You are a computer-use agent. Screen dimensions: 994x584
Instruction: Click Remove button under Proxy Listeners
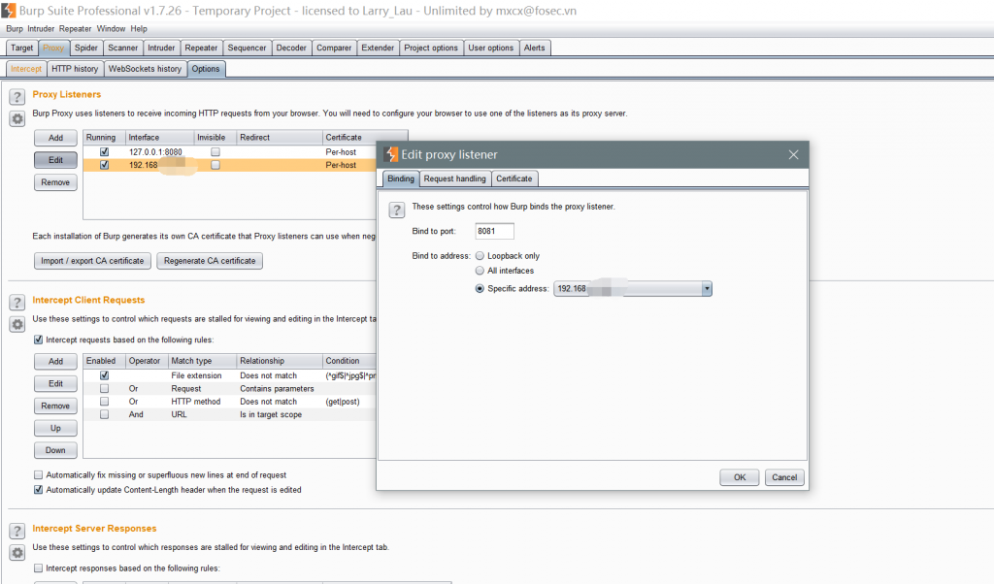point(55,182)
